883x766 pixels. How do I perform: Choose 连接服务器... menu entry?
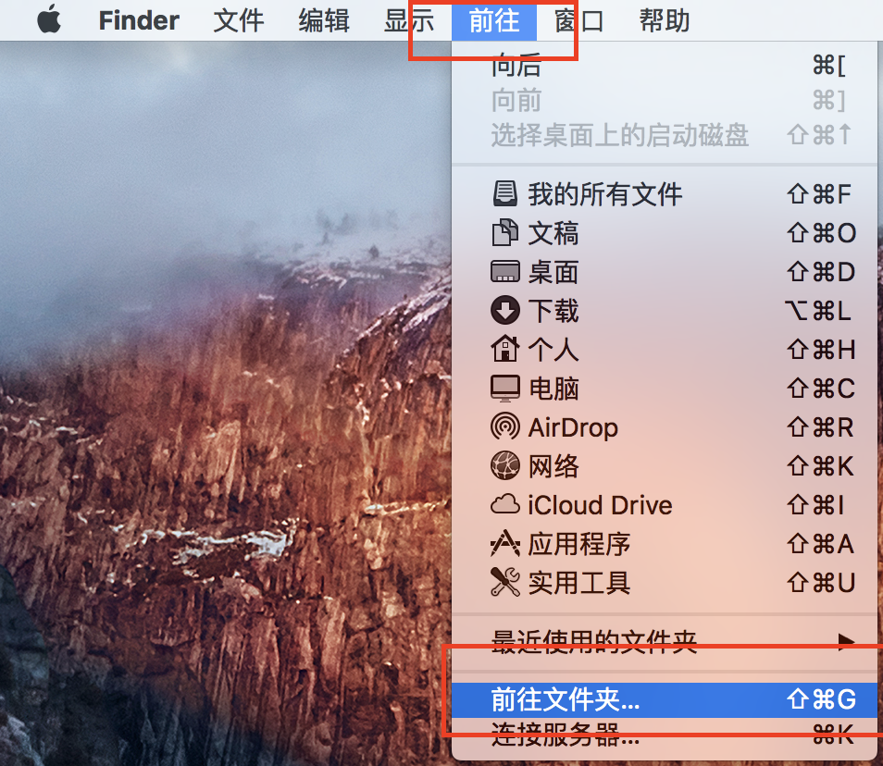pos(665,735)
